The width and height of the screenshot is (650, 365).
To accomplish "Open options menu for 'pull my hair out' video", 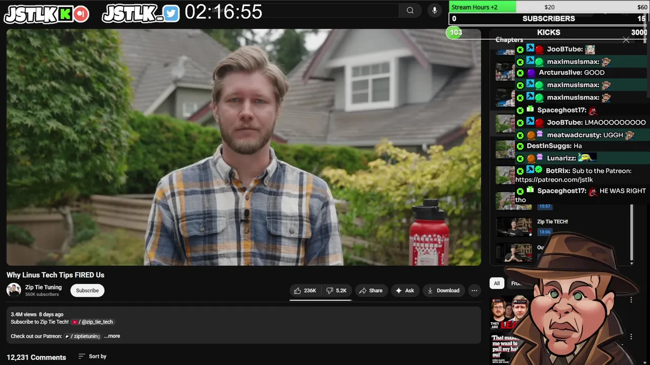I will coord(631,337).
